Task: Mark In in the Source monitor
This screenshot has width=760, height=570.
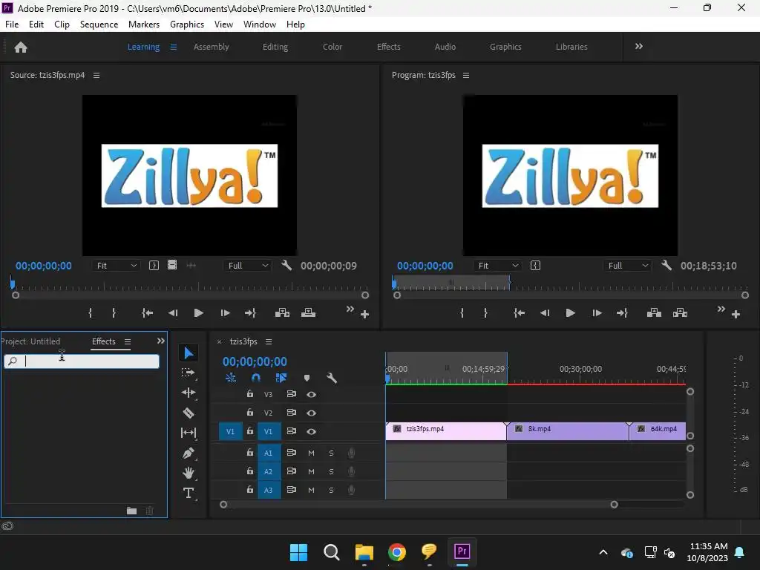Action: click(90, 312)
